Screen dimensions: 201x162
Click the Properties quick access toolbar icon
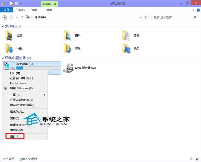pyautogui.click(x=11, y=4)
